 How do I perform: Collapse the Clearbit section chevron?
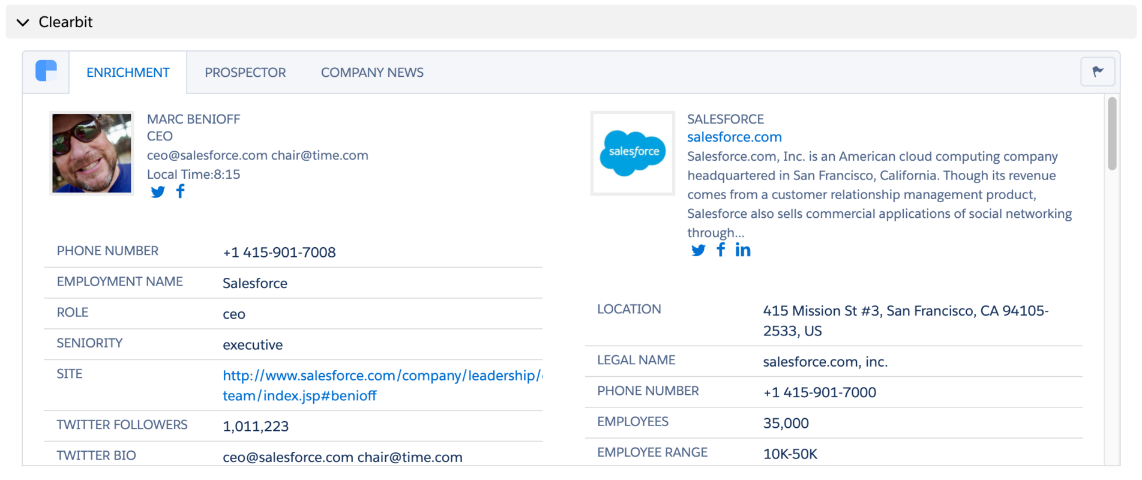[x=23, y=23]
